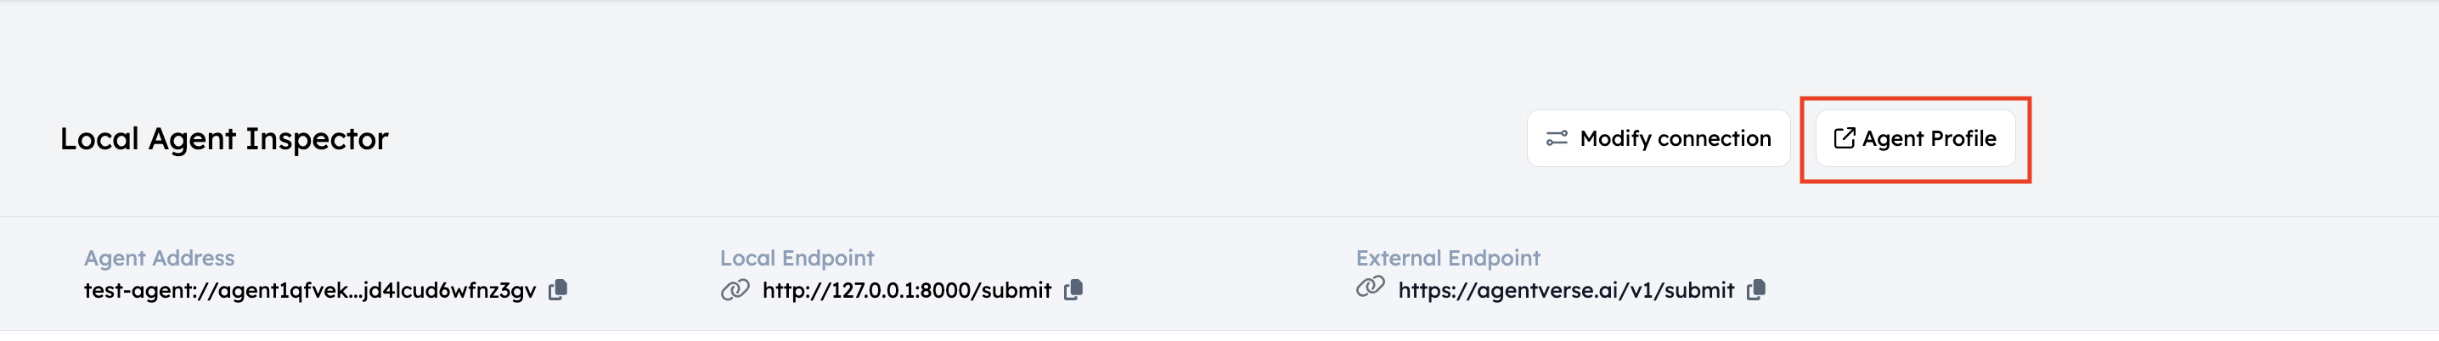Open the Modify connection dialog
Viewport: 2439px width, 341px height.
pyautogui.click(x=1658, y=139)
